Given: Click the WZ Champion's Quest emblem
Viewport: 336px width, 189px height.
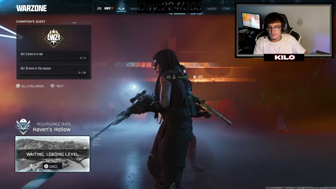Looking at the screenshot, I should 54,38.
